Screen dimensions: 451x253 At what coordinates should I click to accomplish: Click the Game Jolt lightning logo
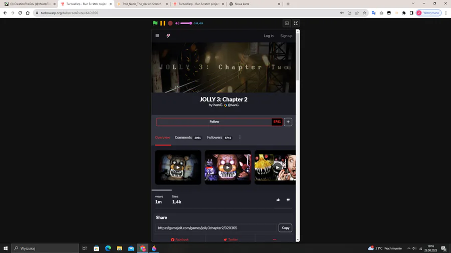[168, 35]
